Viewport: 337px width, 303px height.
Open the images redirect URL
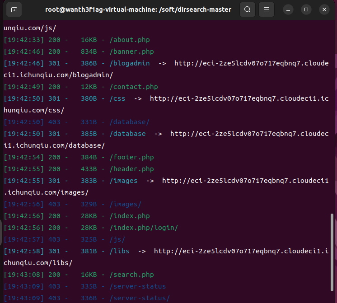point(245,181)
